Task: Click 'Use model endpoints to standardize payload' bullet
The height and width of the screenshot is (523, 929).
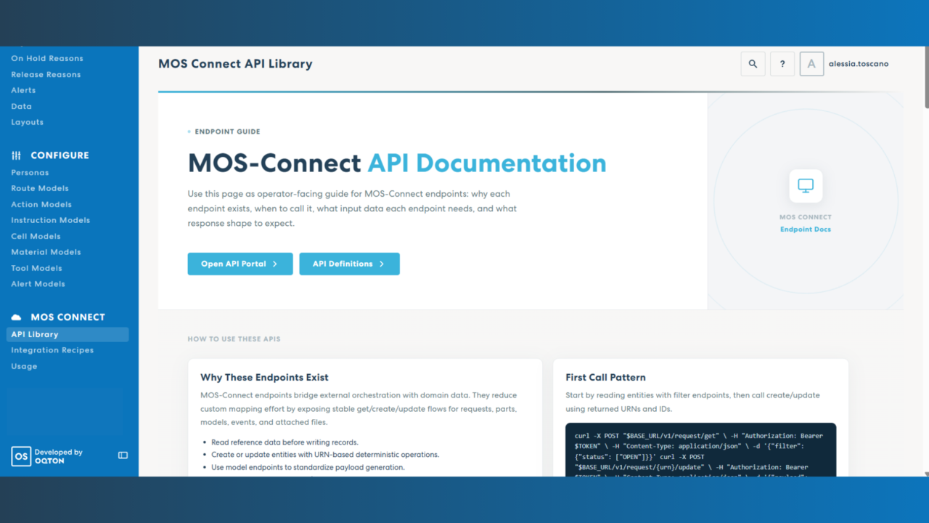Action: 308,467
